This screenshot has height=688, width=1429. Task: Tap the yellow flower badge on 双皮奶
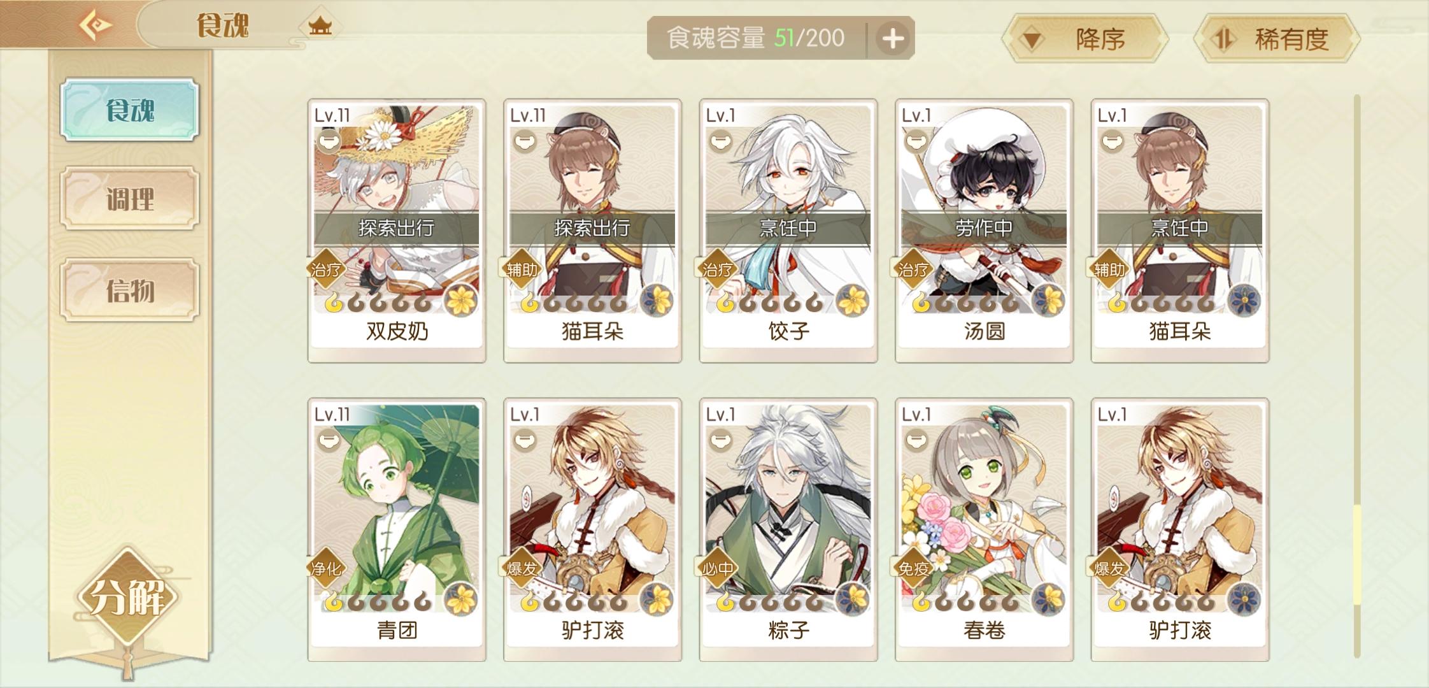(461, 299)
